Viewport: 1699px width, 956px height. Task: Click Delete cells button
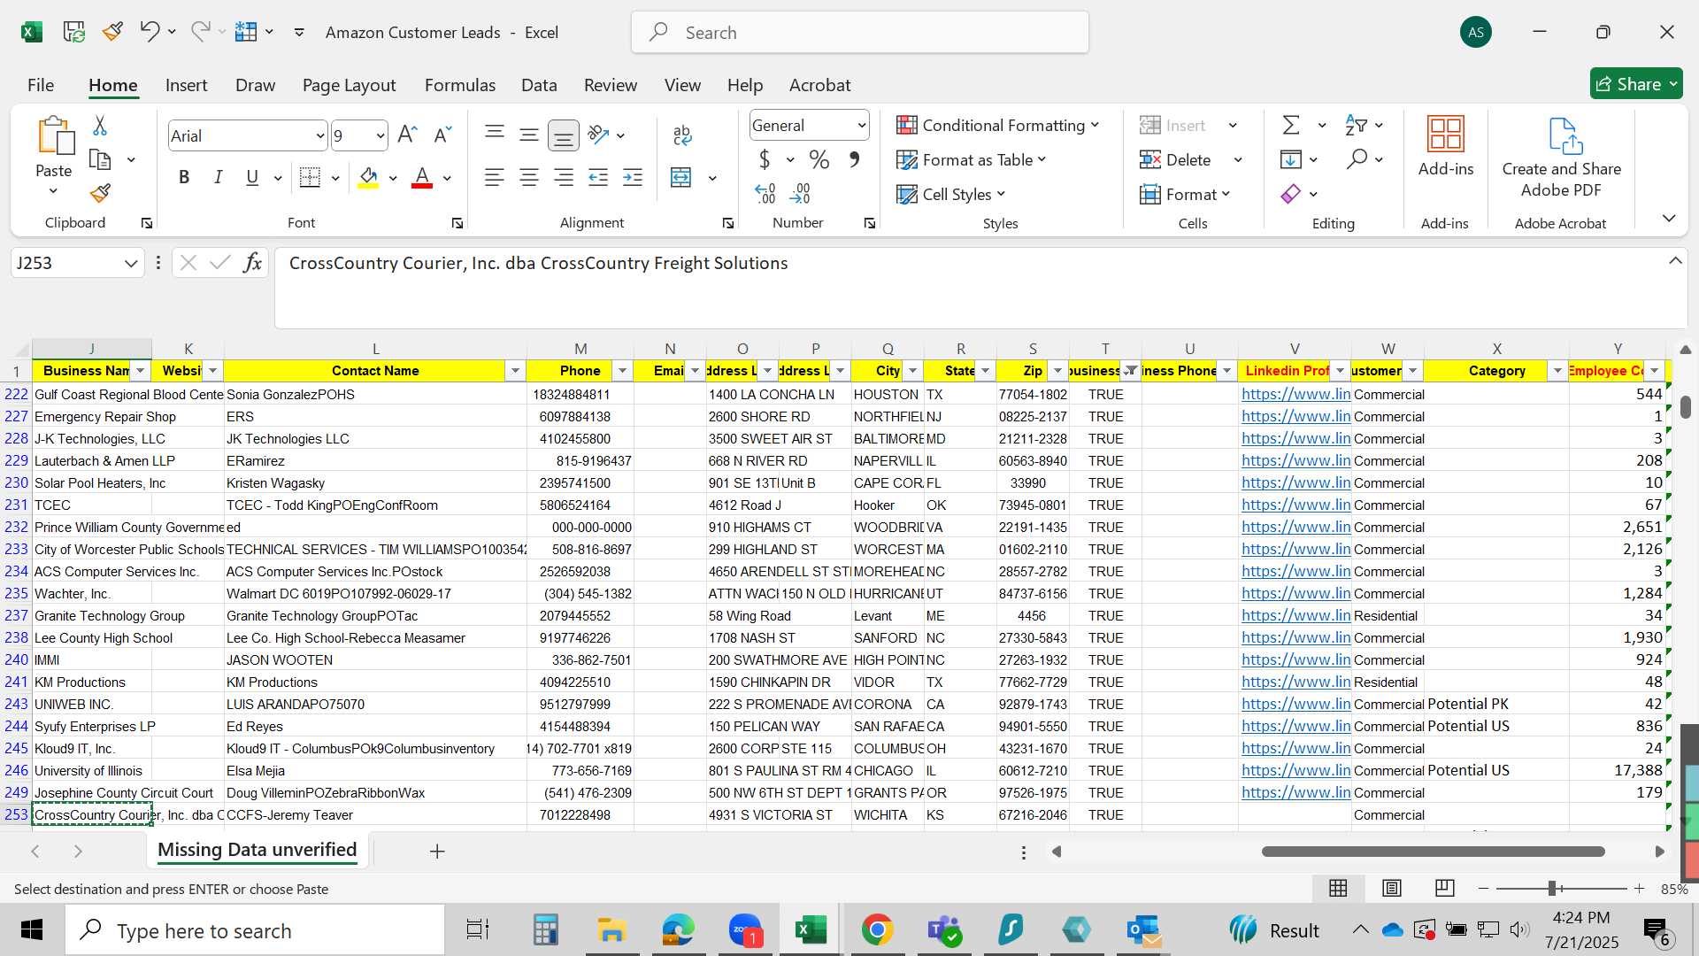click(x=1177, y=159)
